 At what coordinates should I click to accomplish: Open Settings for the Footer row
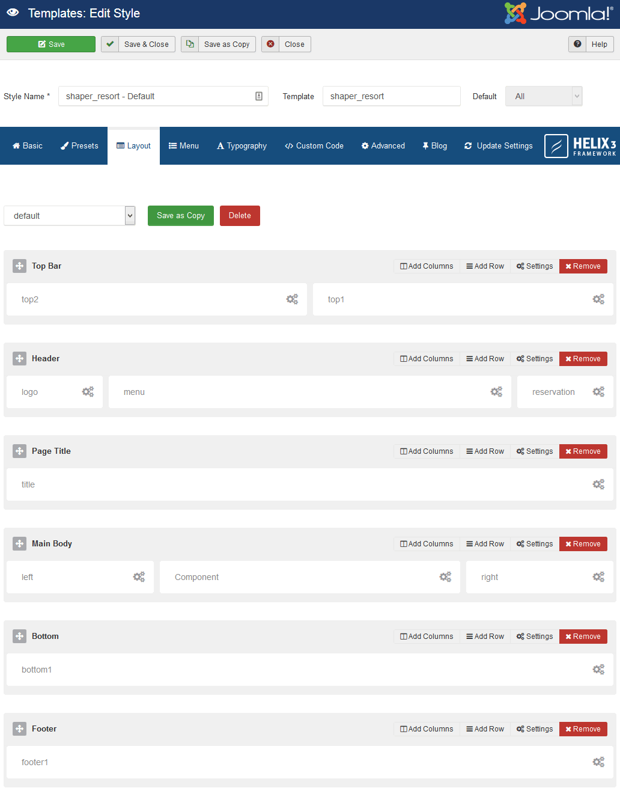pos(535,729)
